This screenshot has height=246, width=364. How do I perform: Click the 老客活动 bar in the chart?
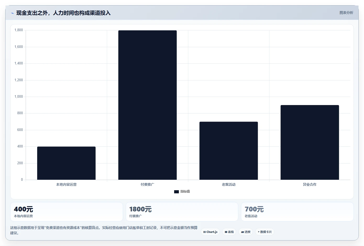[x=229, y=151]
